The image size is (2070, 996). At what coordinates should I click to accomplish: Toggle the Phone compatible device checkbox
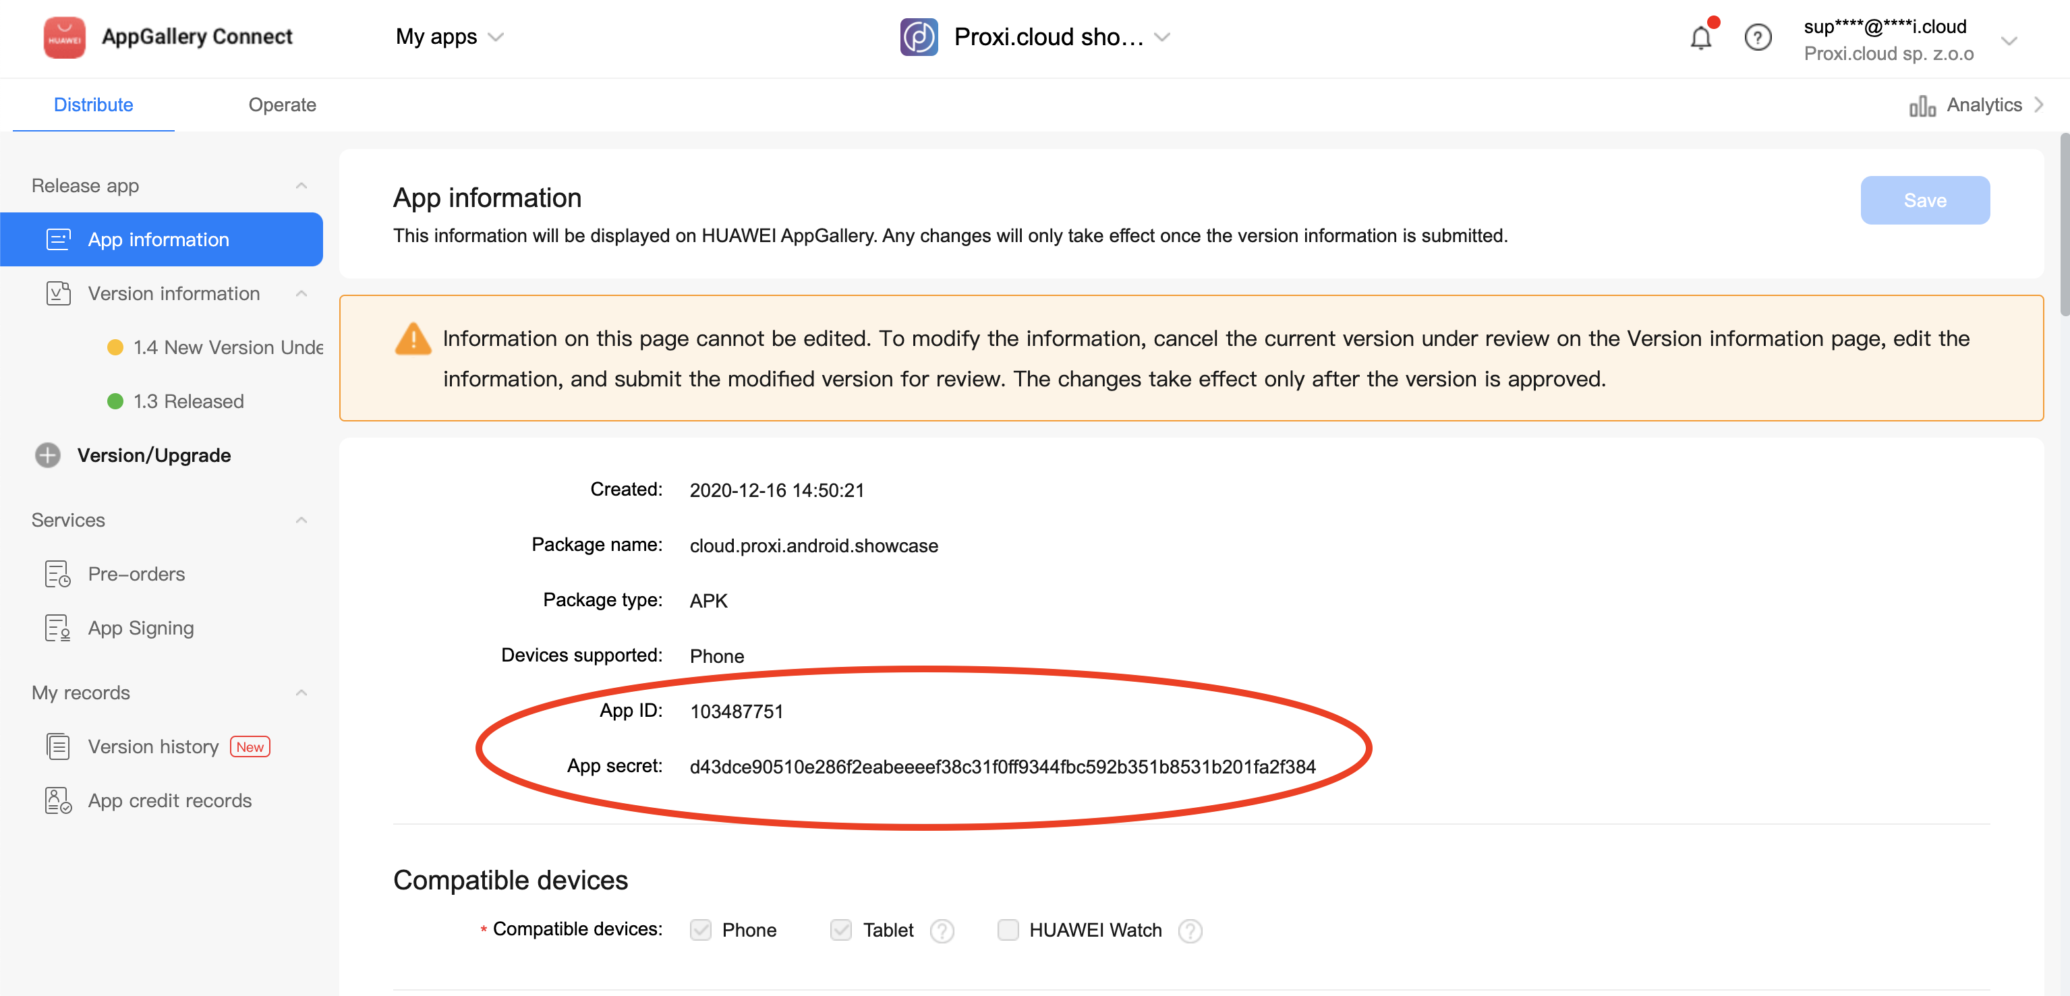coord(701,929)
